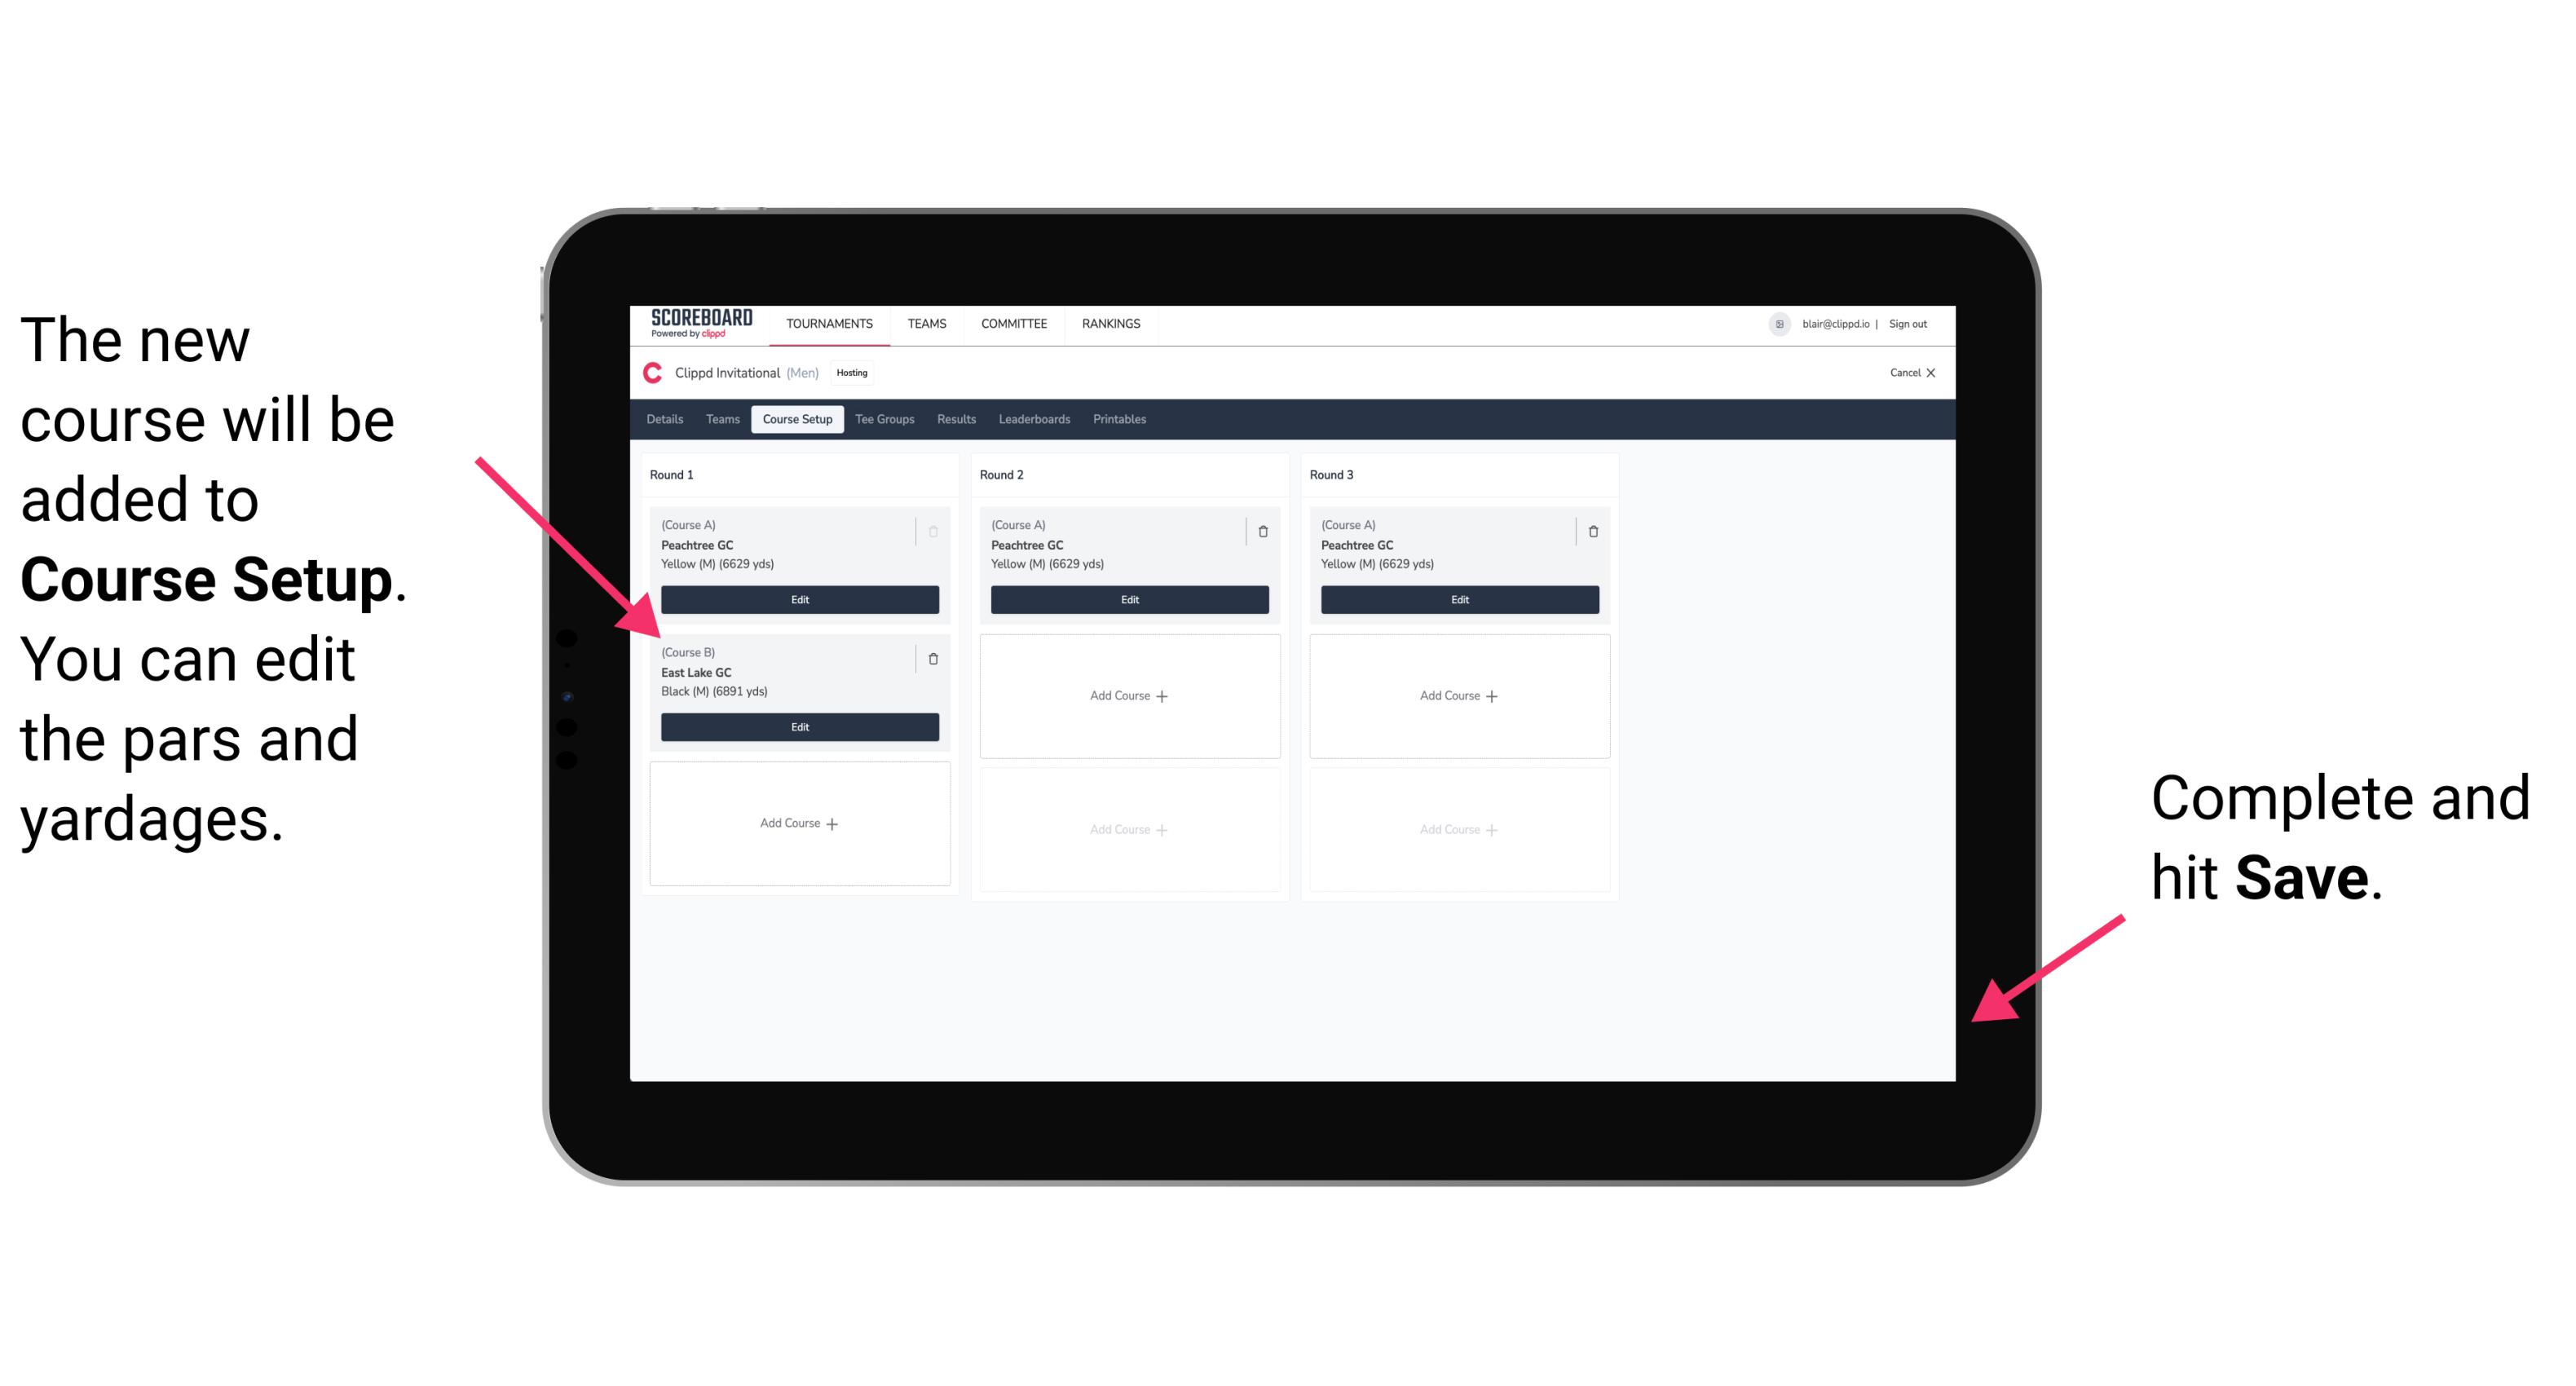The width and height of the screenshot is (2576, 1386).
Task: Click the Course Setup tab
Action: 798,418
